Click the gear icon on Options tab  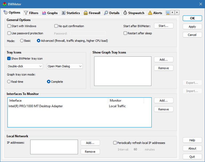click(x=6, y=12)
